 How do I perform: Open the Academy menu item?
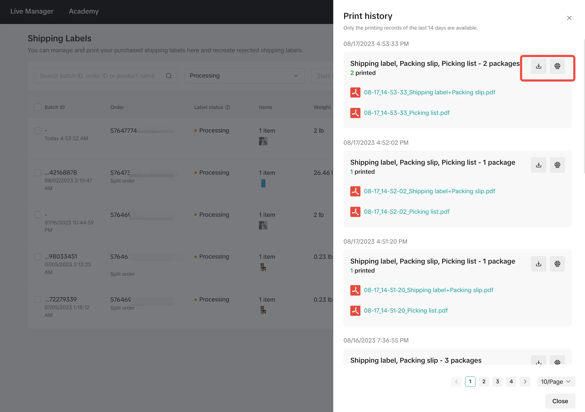point(84,11)
